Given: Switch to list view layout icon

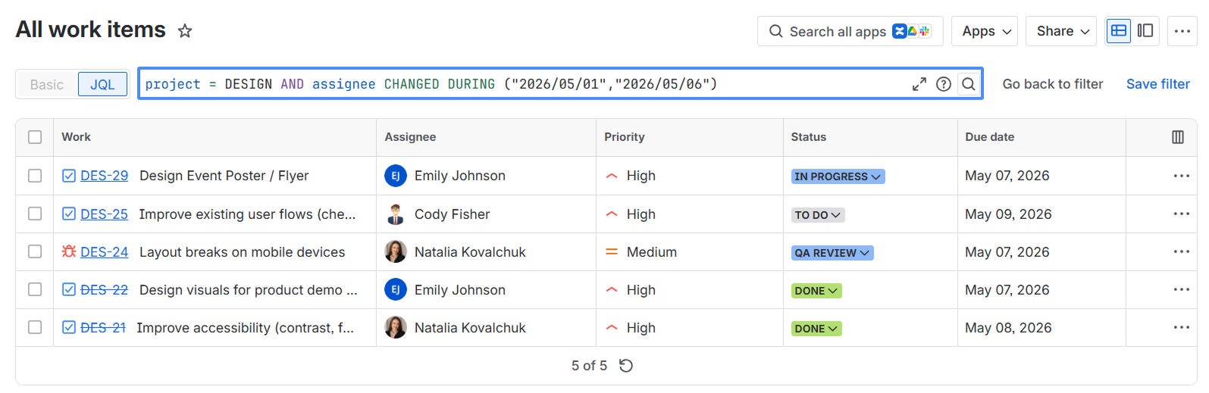Looking at the screenshot, I should 1118,31.
